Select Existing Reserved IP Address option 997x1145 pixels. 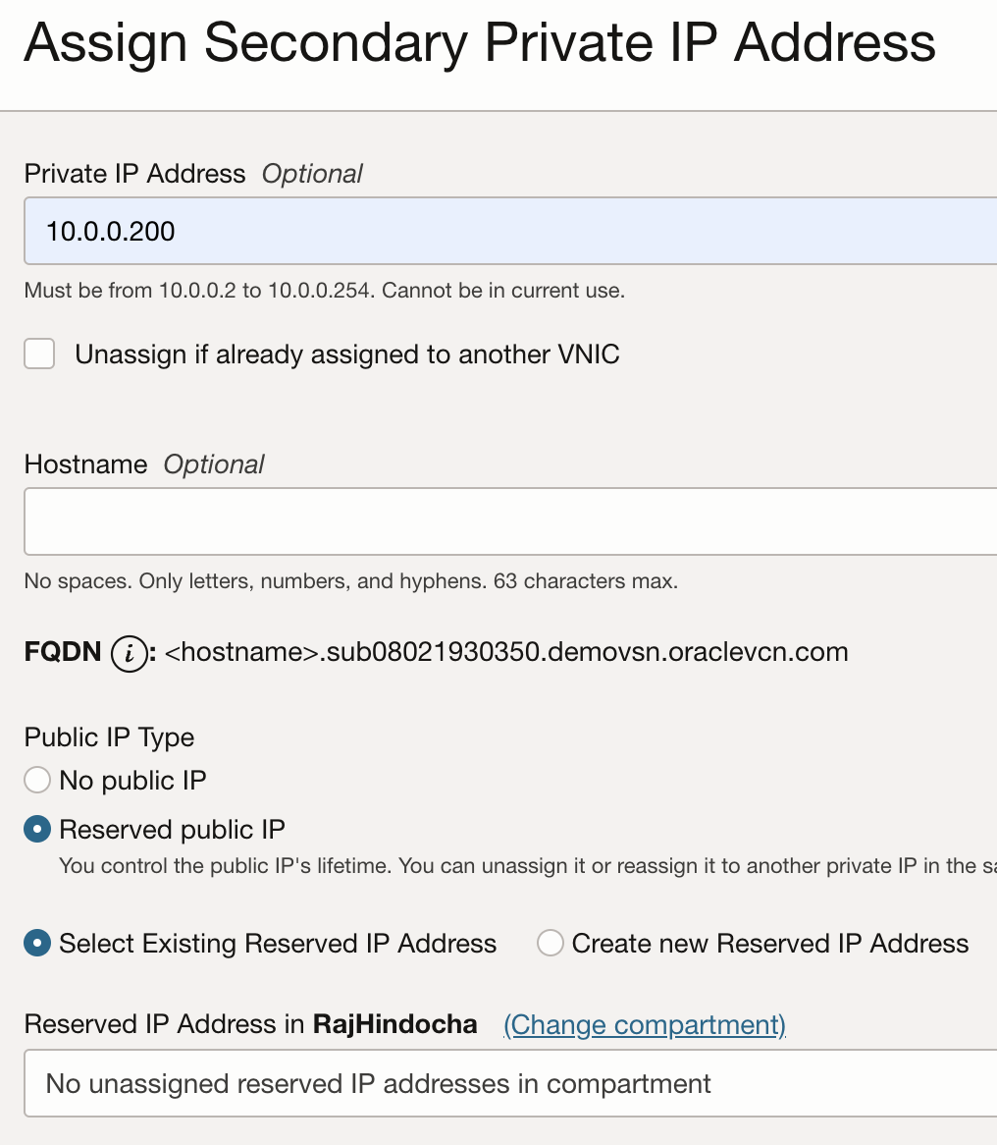click(x=37, y=944)
